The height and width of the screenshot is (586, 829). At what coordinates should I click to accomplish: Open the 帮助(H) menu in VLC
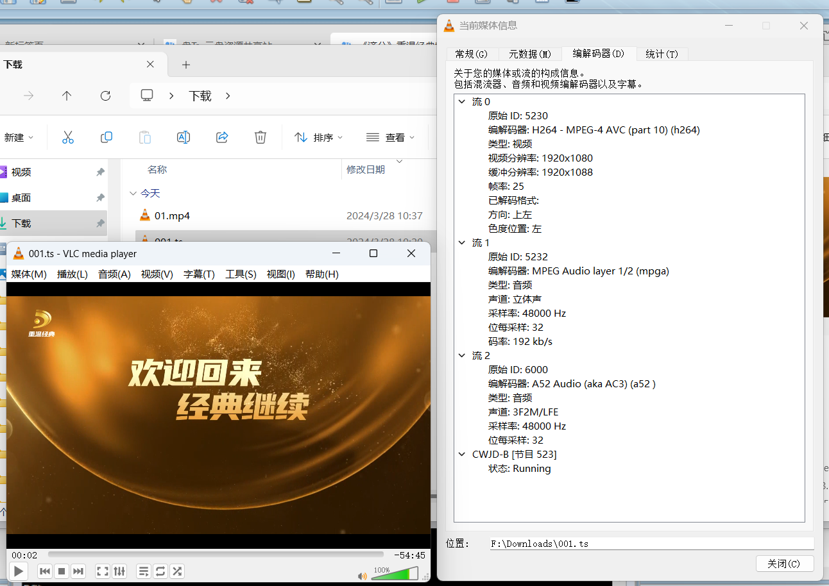click(322, 274)
